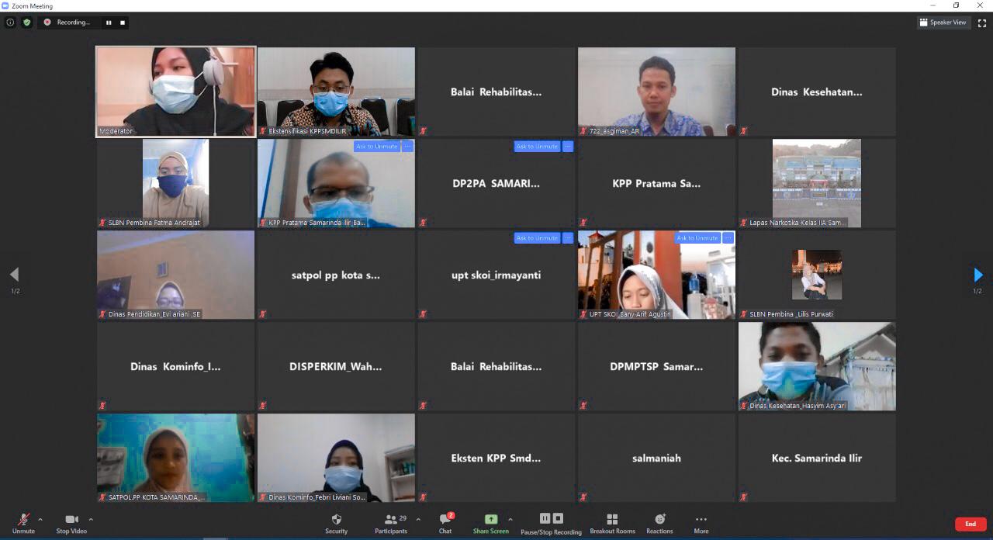The width and height of the screenshot is (993, 540).
Task: Go to the next page of participants
Action: [x=977, y=275]
